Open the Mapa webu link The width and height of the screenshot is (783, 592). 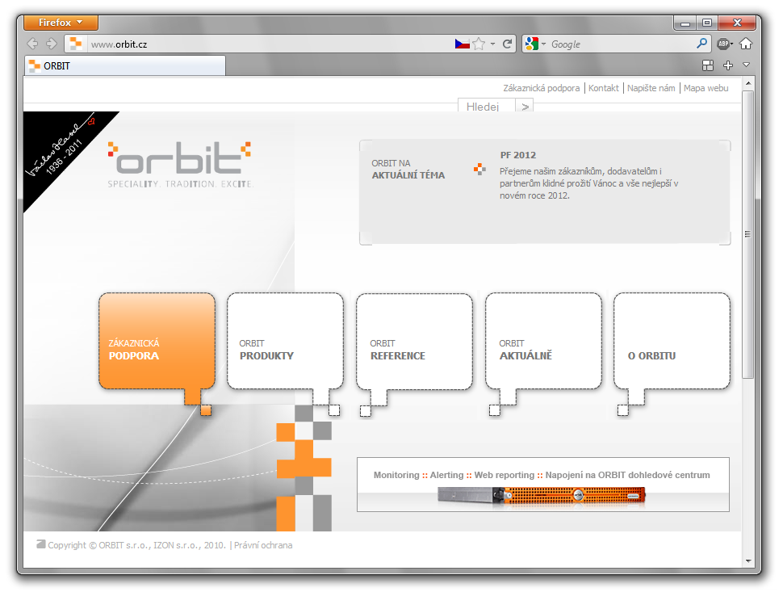[x=706, y=88]
